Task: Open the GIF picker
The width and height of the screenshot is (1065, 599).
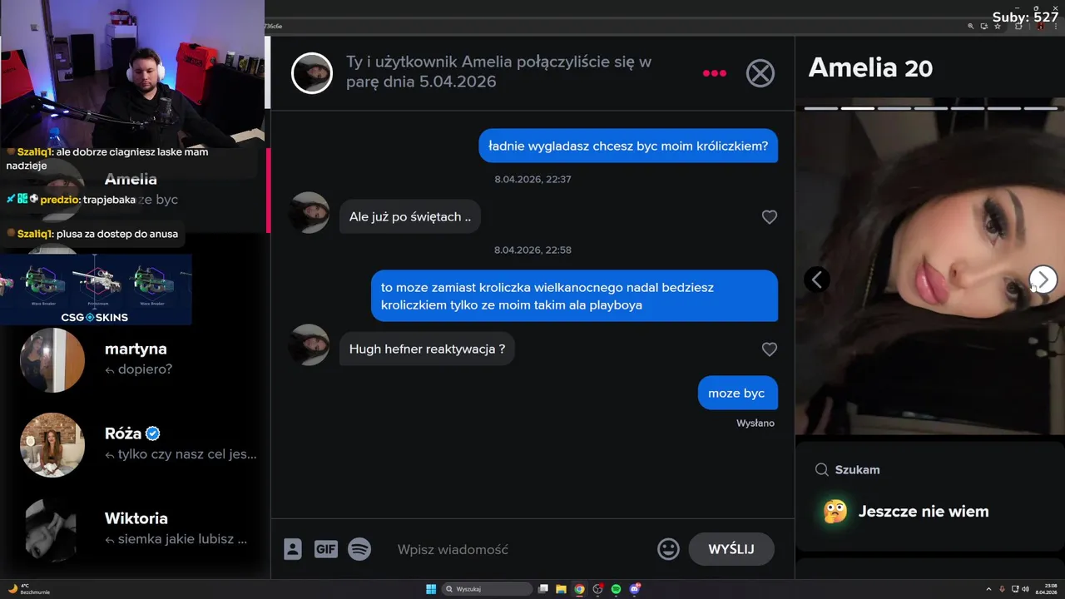Action: tap(326, 549)
